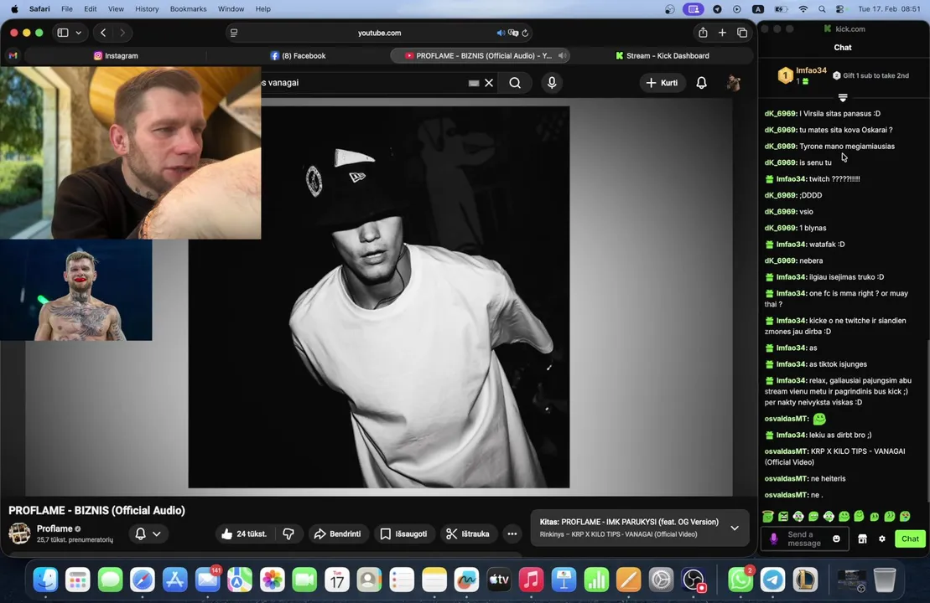Switch to Stream - Kick Dashboard tab

(662, 55)
